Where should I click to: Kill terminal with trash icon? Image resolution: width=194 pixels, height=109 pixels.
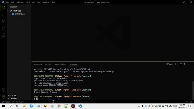click(184, 64)
